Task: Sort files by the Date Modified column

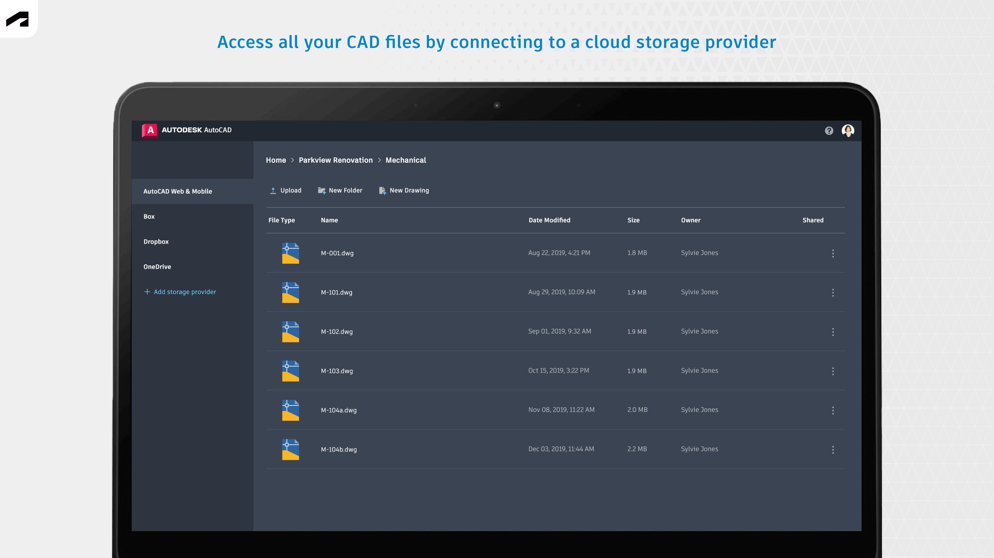Action: click(x=549, y=220)
